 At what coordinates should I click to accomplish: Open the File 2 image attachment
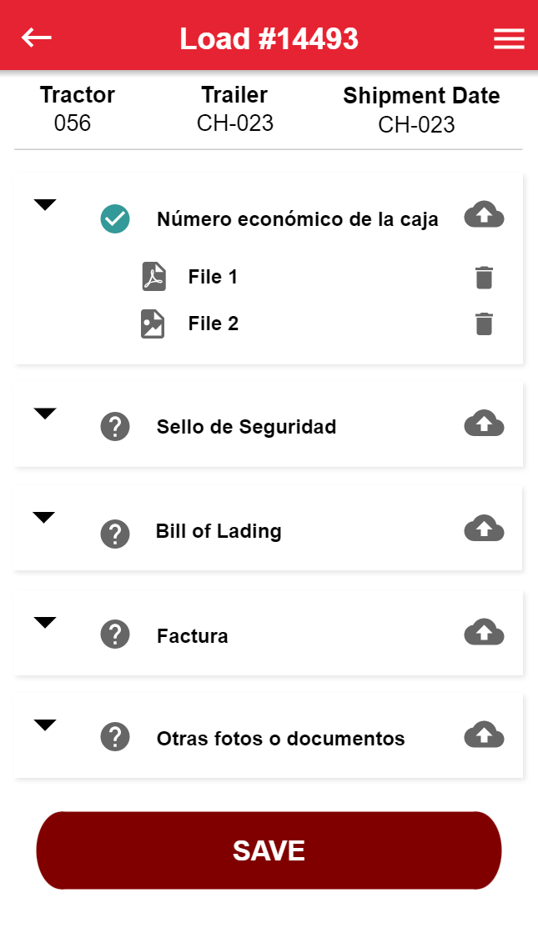(153, 324)
